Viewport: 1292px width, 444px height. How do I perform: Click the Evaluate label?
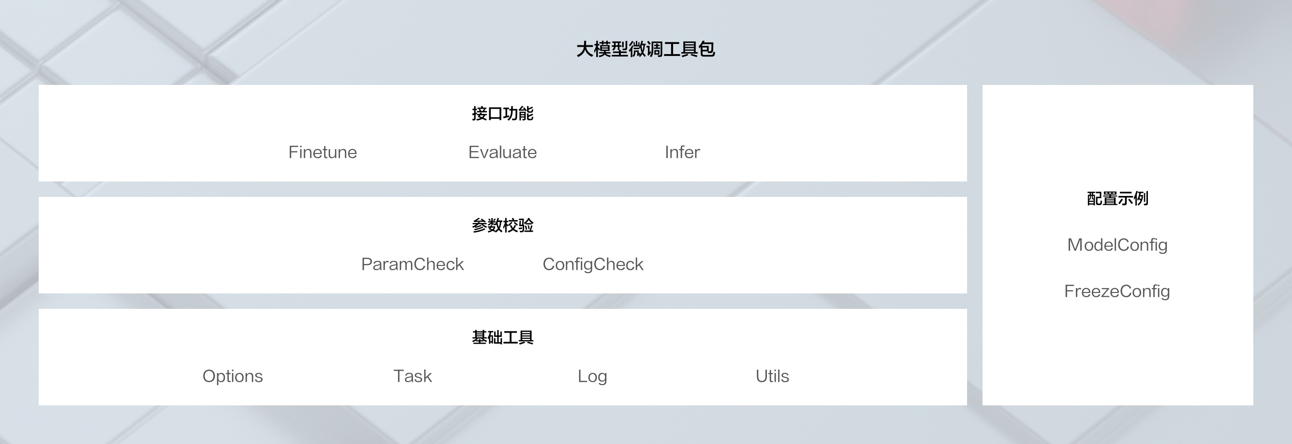point(502,152)
